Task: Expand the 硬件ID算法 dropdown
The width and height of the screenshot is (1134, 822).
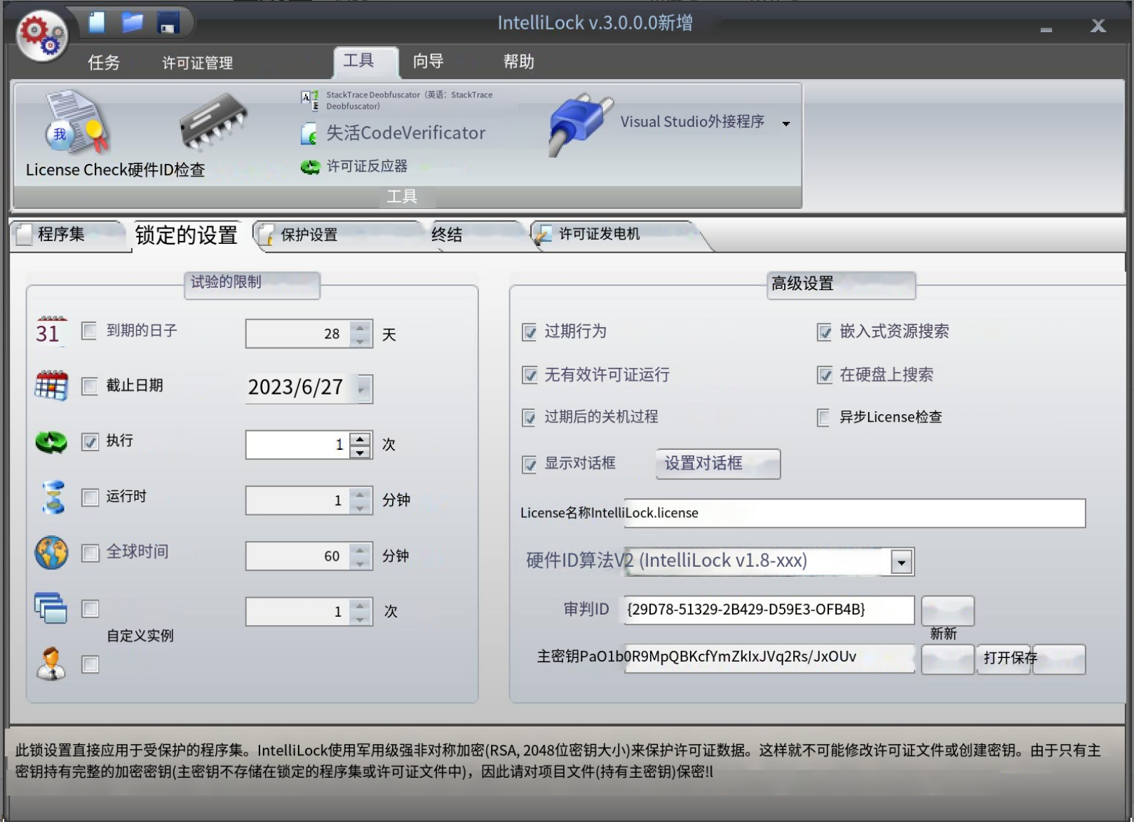Action: pos(901,562)
